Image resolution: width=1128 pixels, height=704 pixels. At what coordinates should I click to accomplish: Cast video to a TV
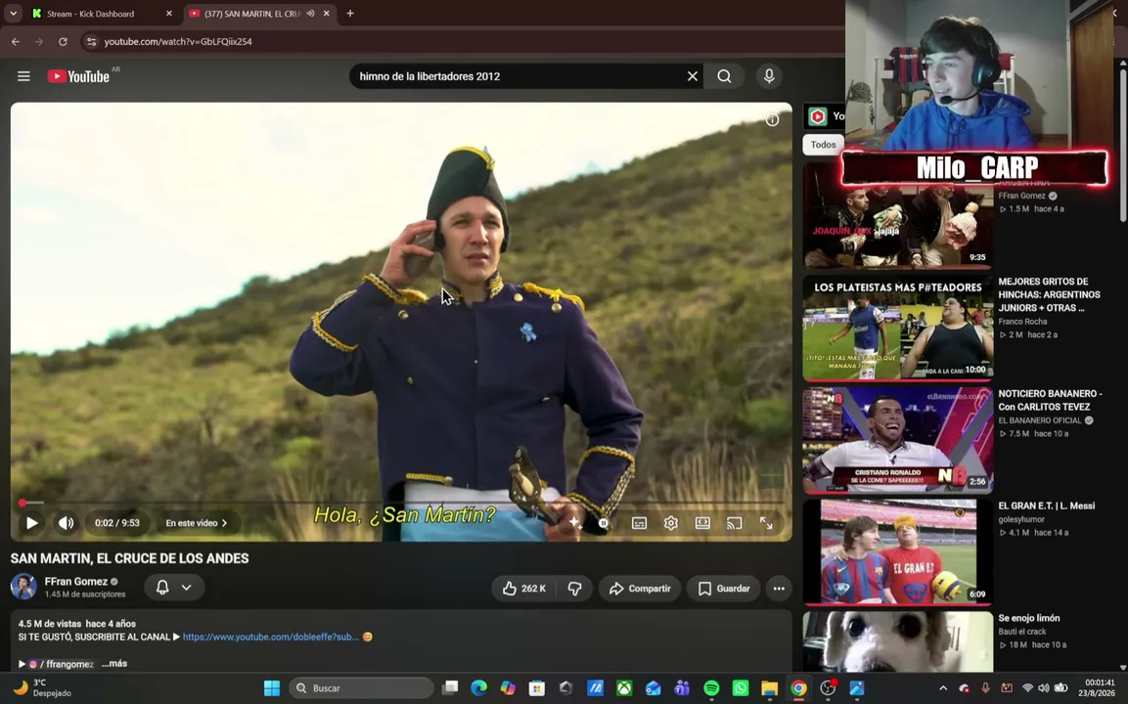pos(734,523)
